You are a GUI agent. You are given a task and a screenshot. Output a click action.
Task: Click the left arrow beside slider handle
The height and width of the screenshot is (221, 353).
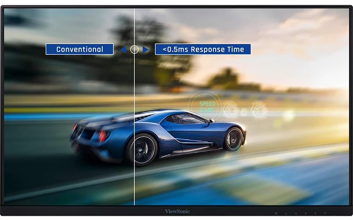[x=123, y=50]
